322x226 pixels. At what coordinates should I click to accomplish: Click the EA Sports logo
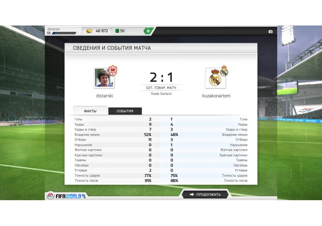click(x=50, y=195)
